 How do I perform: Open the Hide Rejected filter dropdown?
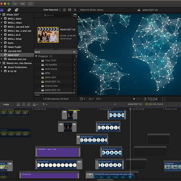(x=52, y=10)
